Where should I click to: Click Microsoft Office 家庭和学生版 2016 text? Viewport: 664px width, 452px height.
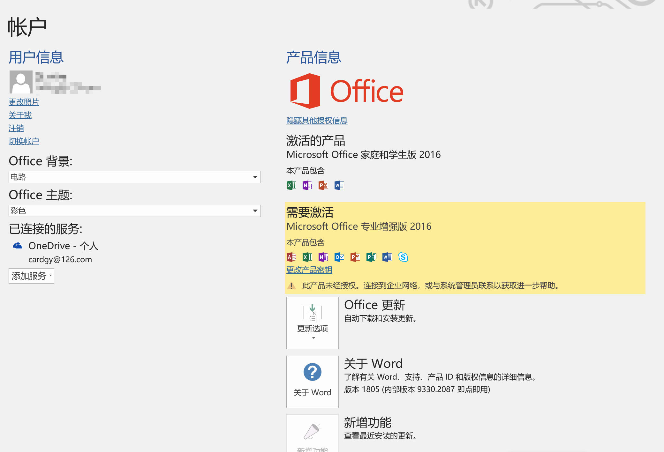coord(364,155)
